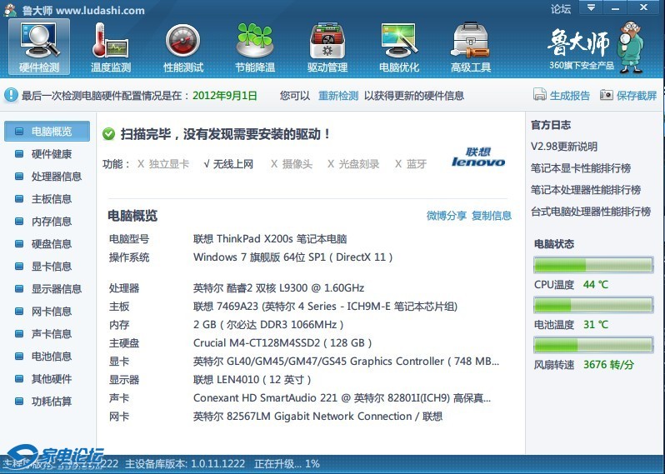Open the 节能降温 clover tool

pyautogui.click(x=255, y=47)
